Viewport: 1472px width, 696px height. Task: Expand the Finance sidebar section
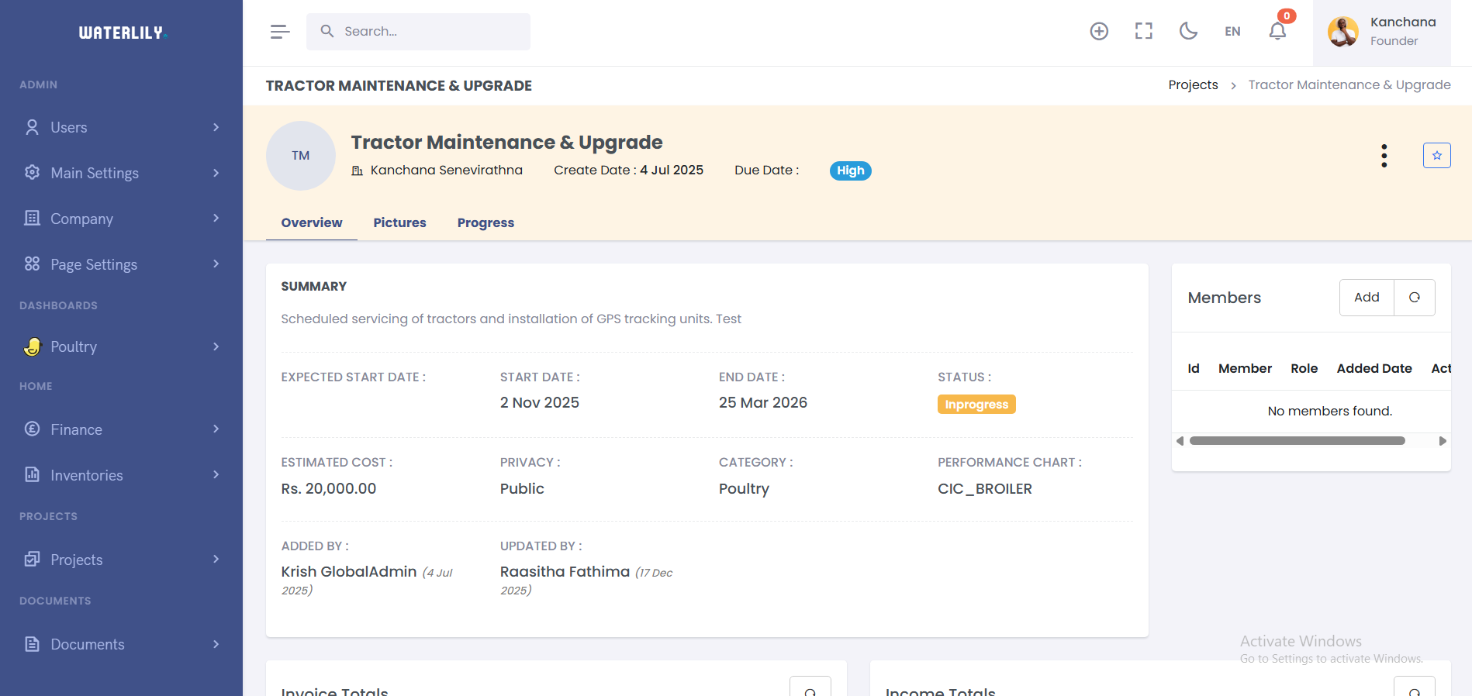[x=121, y=429]
